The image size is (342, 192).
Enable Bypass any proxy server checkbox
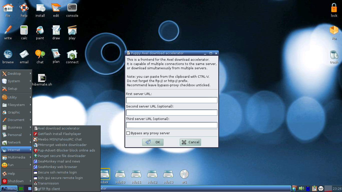(128, 133)
